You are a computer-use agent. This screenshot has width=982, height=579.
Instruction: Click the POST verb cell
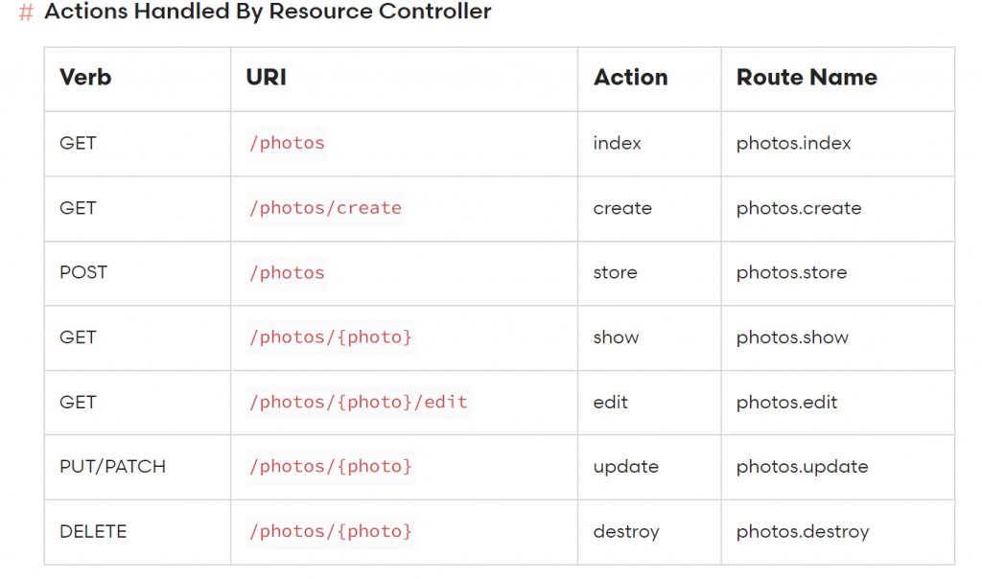coord(83,272)
